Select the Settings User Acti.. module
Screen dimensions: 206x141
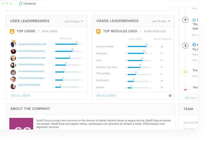click(107, 67)
